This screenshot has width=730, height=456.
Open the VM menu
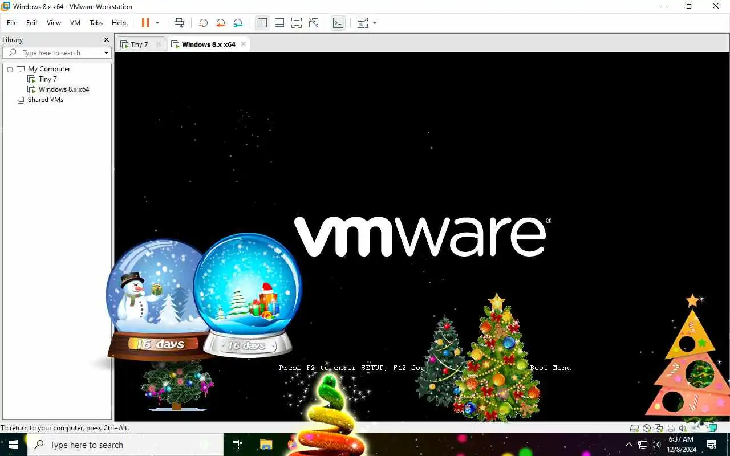pyautogui.click(x=75, y=23)
